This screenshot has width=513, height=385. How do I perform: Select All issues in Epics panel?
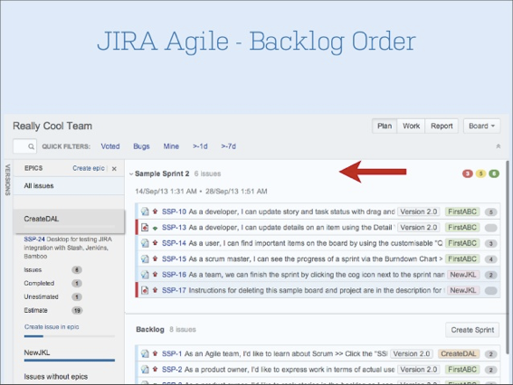pyautogui.click(x=69, y=186)
